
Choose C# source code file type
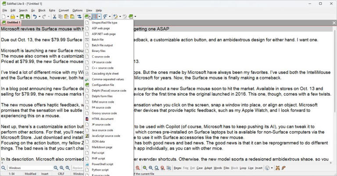point(108,62)
